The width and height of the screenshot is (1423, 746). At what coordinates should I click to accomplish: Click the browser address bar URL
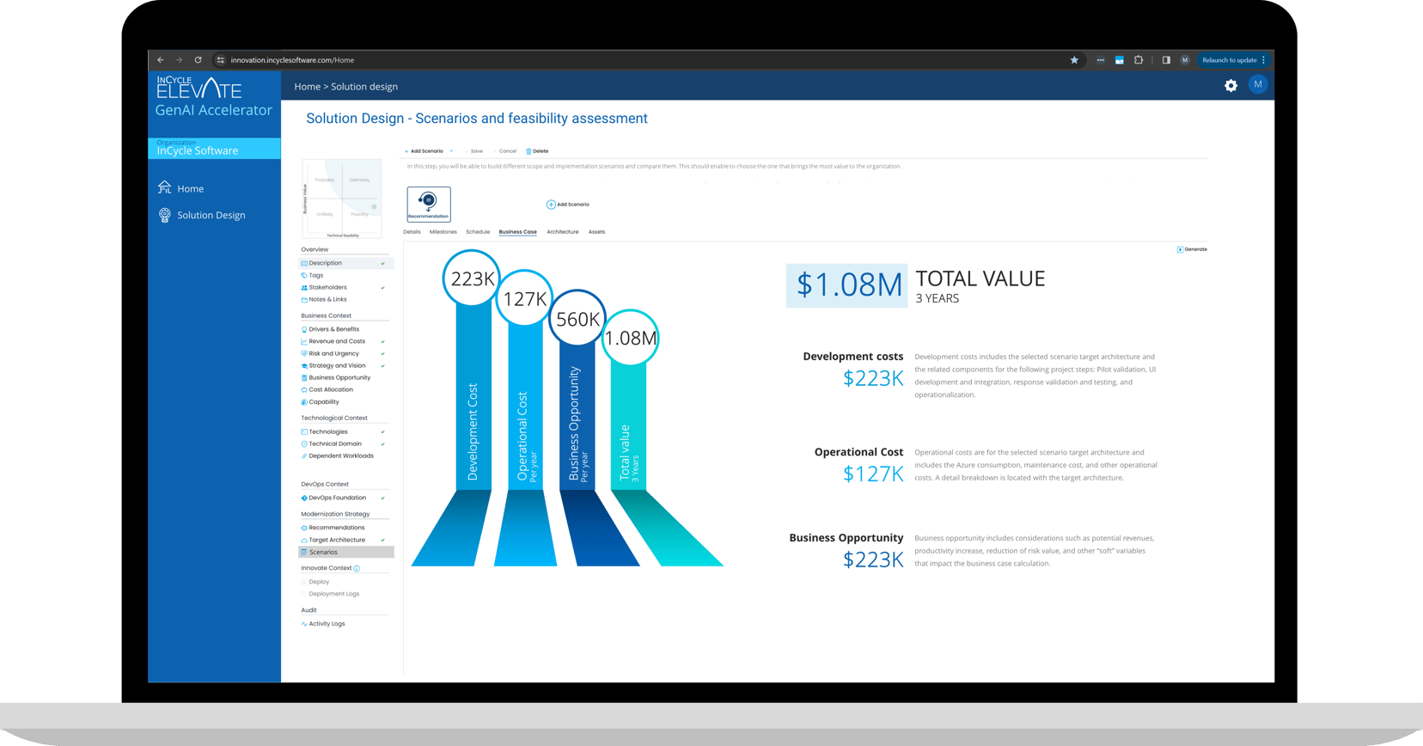292,60
